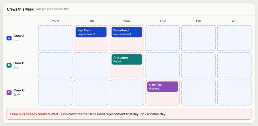Image resolution: width=258 pixels, height=126 pixels.
Task: Select Crew A's empty Friday slot
Action: point(198,38)
